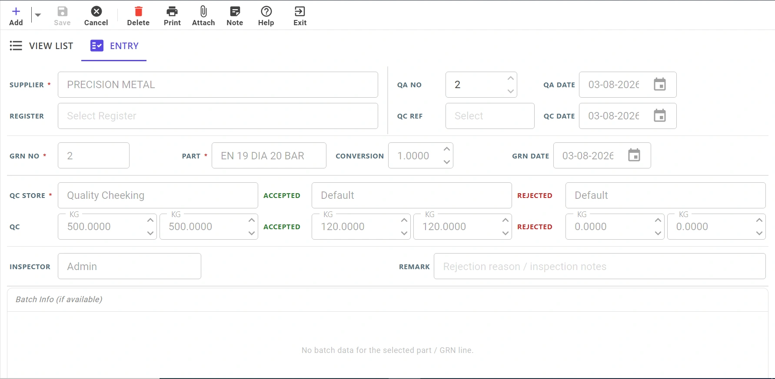Increase the QA NO value
The height and width of the screenshot is (379, 775).
click(511, 78)
